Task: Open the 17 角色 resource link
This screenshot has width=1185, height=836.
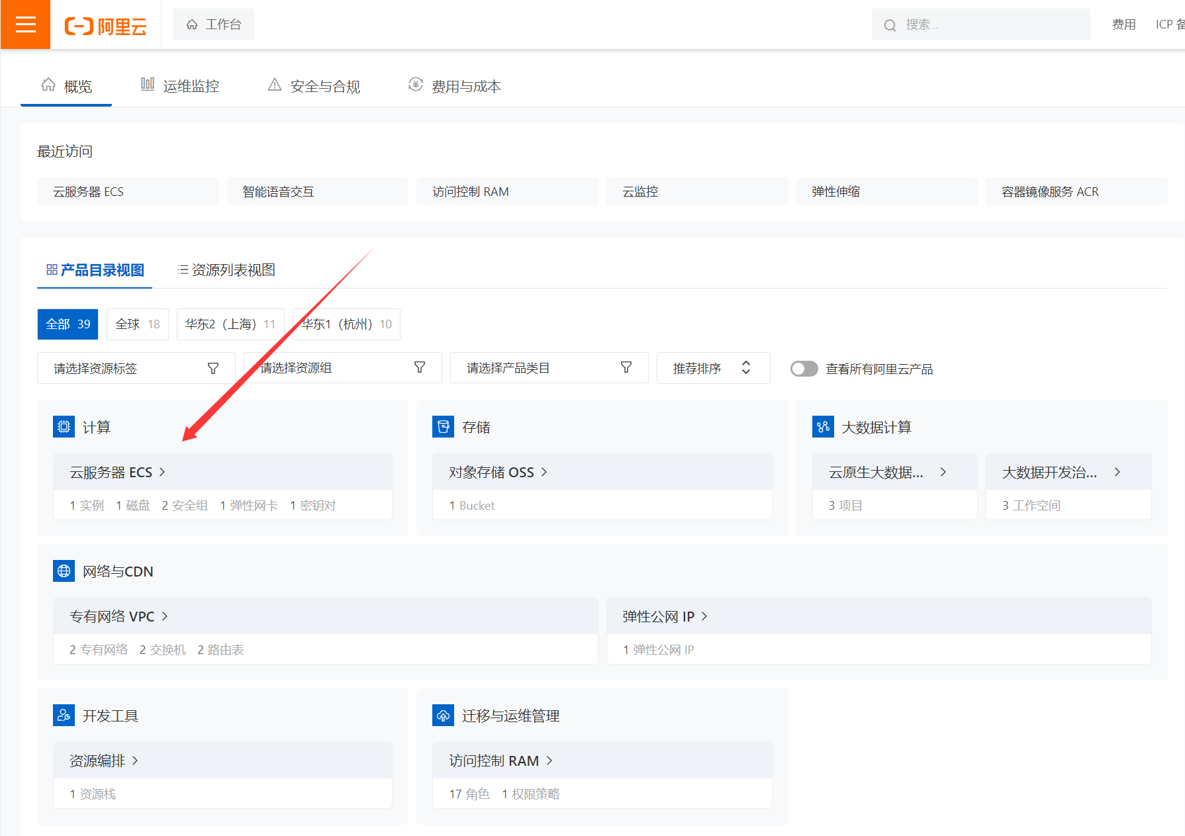Action: [469, 794]
